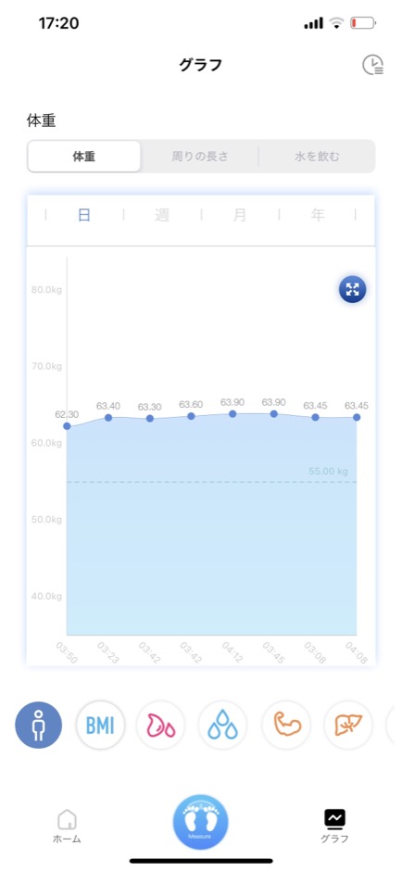Select the water droplets metric icon
The height and width of the screenshot is (871, 402).
tap(222, 726)
